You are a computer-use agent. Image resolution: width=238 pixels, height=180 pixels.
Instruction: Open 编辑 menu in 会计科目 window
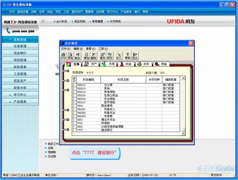coord(78,49)
